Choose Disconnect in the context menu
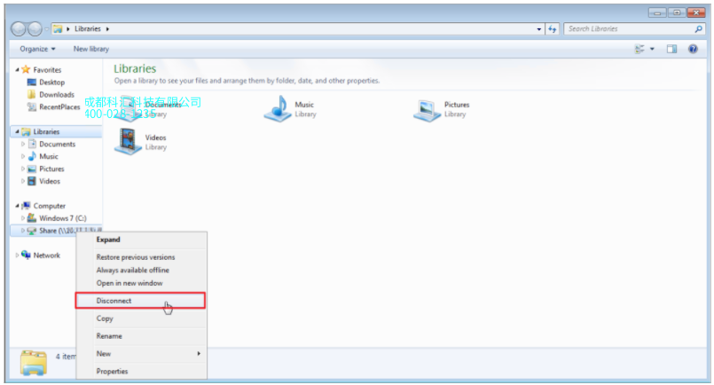The image size is (714, 385). pyautogui.click(x=140, y=301)
